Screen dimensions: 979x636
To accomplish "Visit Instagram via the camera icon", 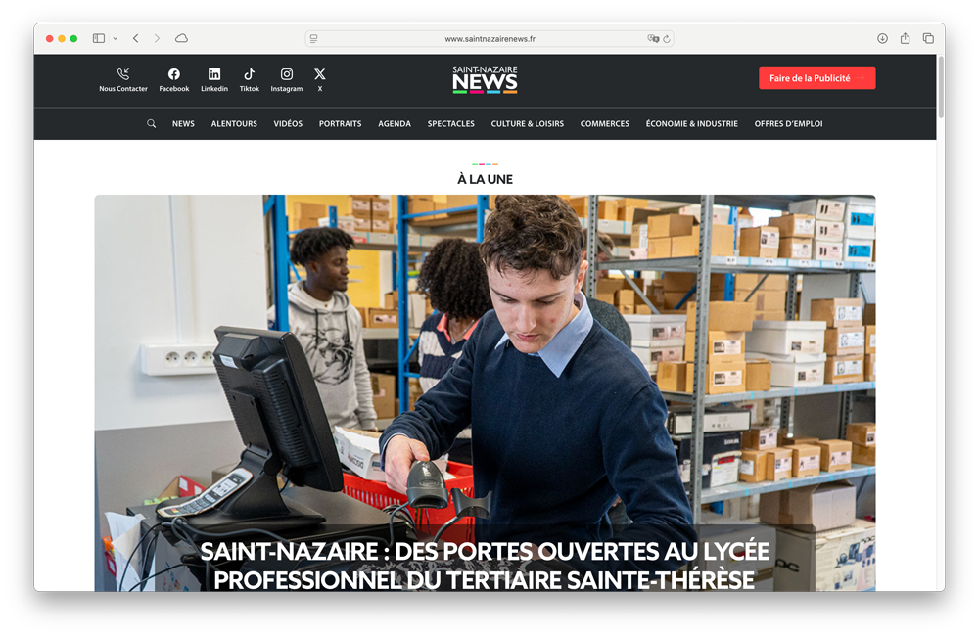I will coord(286,73).
